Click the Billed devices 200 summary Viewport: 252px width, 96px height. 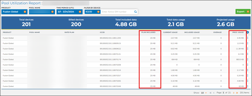click(76, 23)
